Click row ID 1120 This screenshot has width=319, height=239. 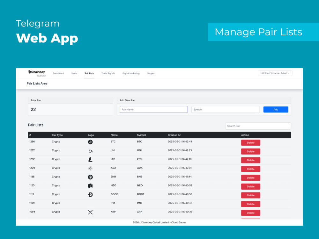32,185
